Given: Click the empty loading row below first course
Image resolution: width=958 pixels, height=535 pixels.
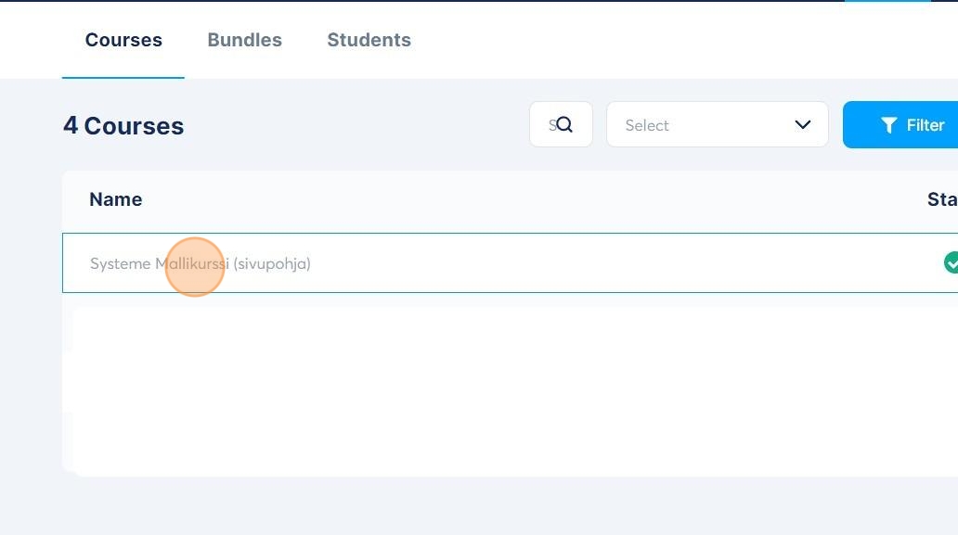Looking at the screenshot, I should click(511, 389).
